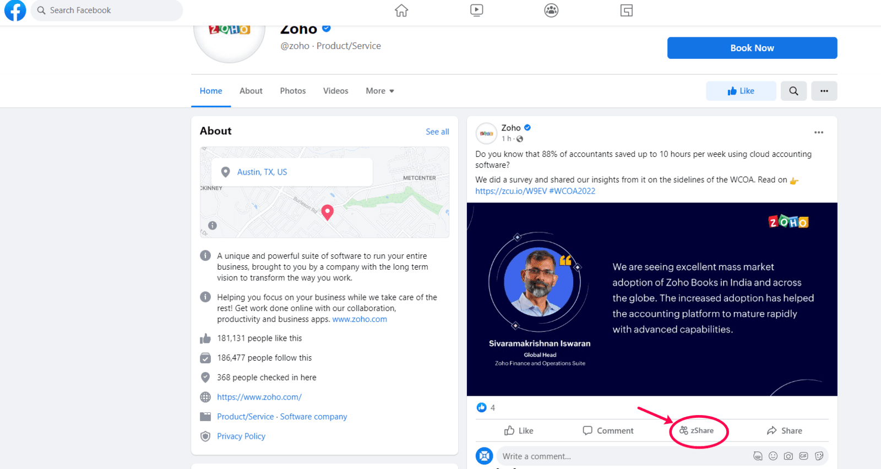The width and height of the screenshot is (881, 469).
Task: Click the zShare button
Action: (x=697, y=430)
